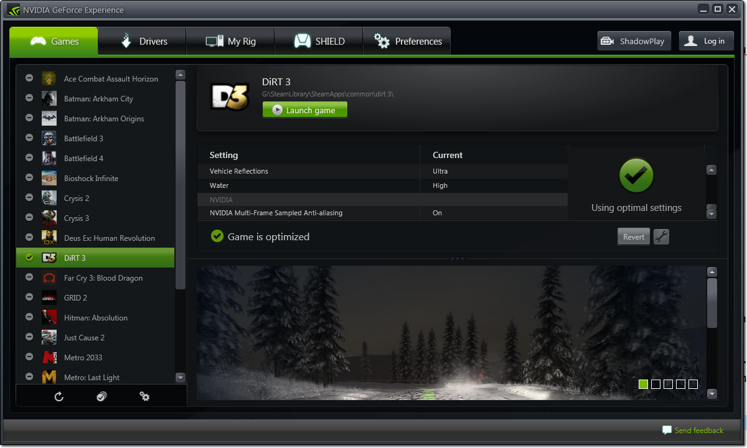Open the Preferences tab
This screenshot has height=448, width=747.
[407, 41]
